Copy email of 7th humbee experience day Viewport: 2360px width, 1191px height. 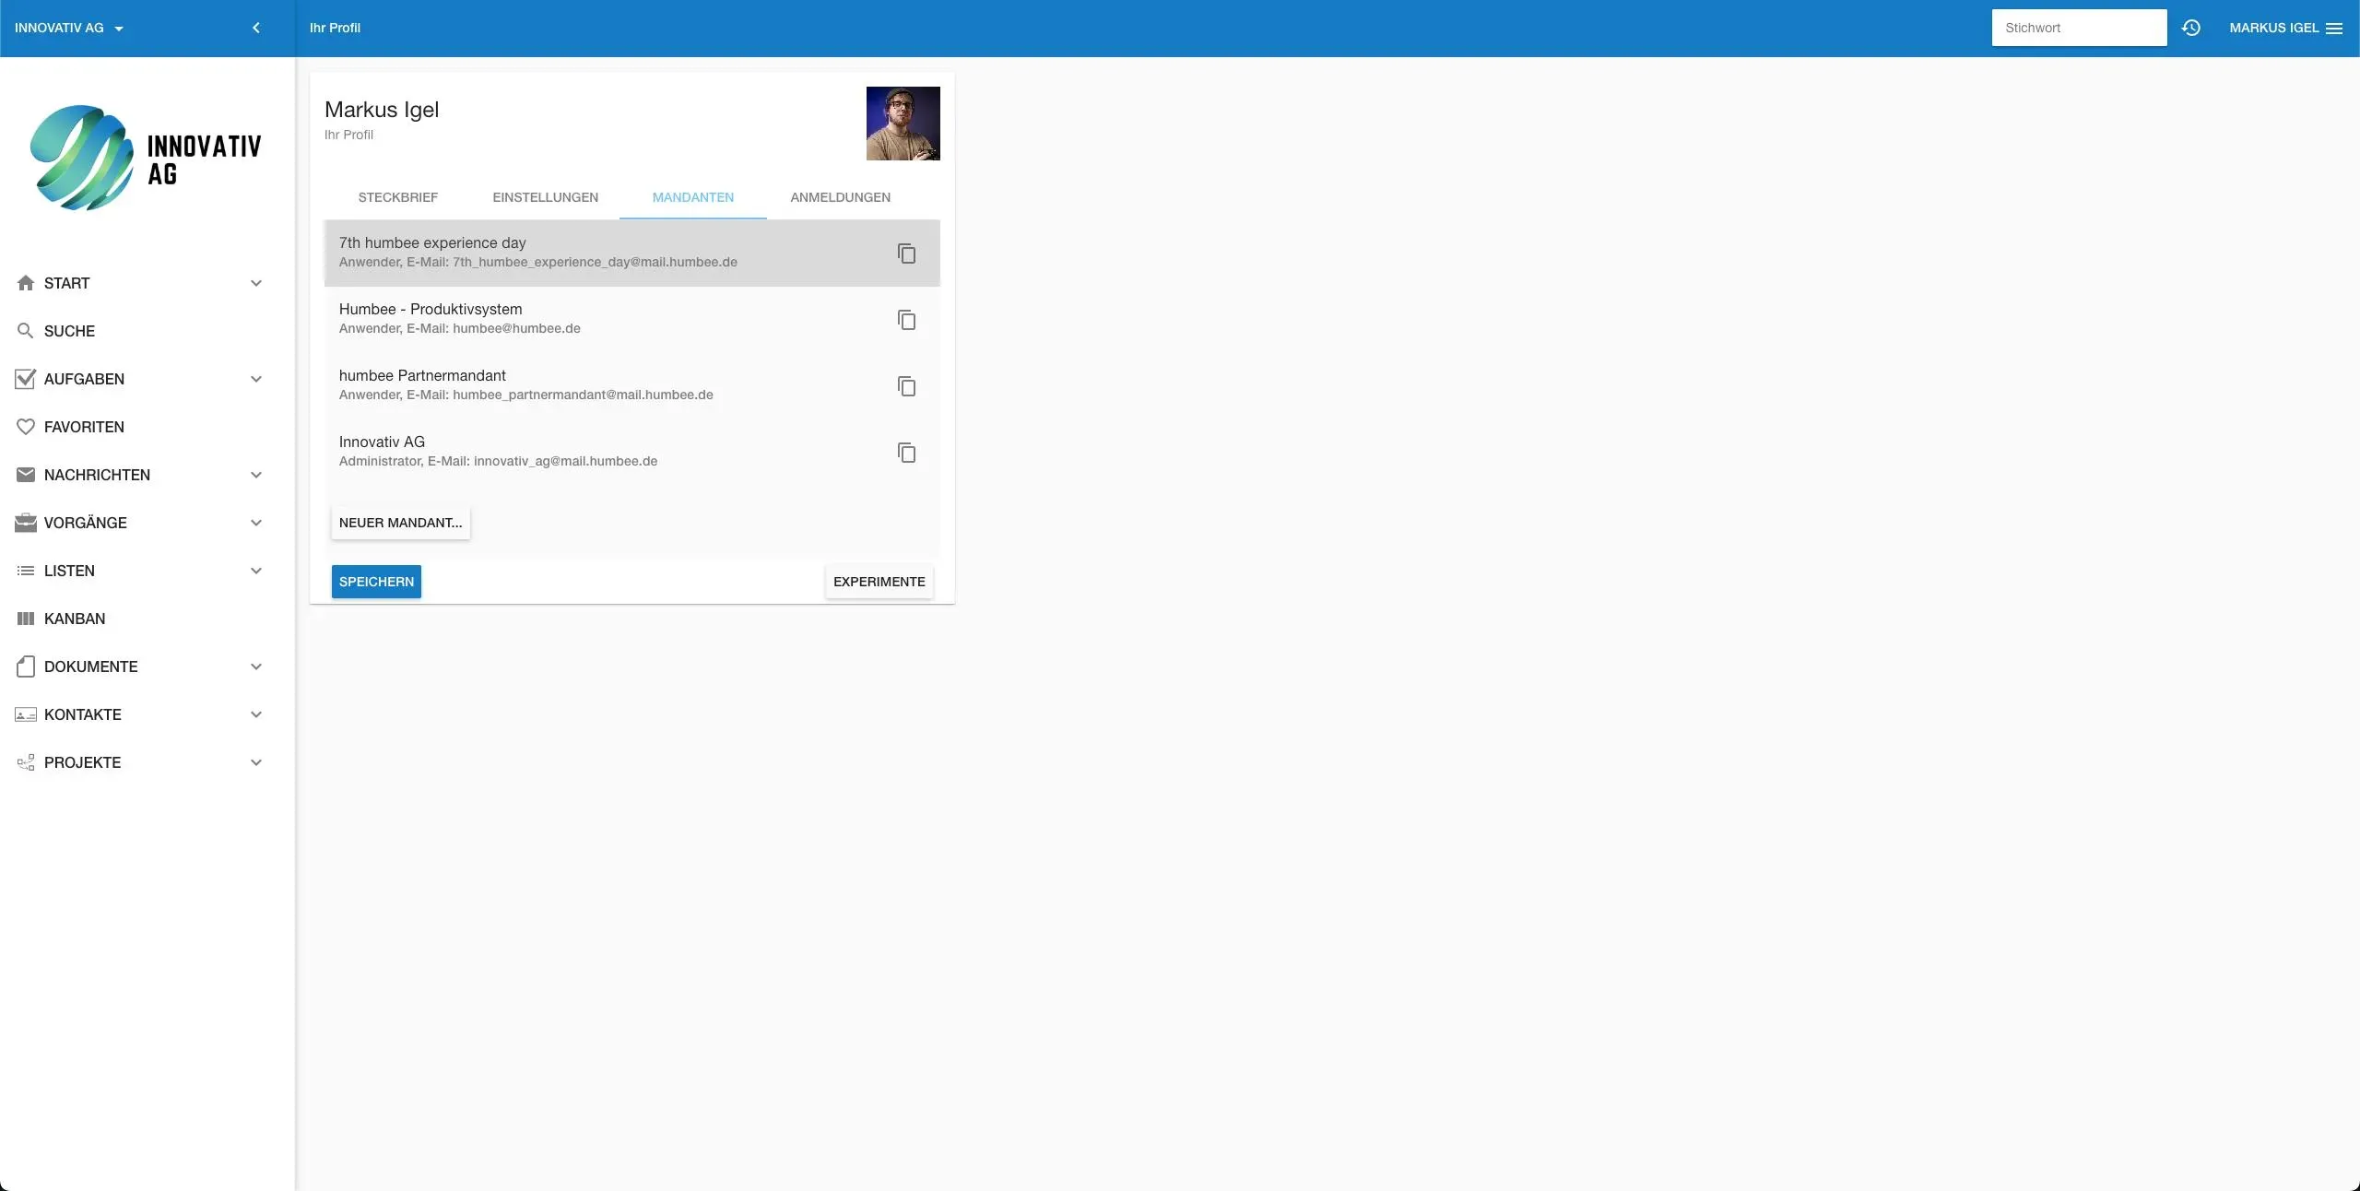point(906,254)
